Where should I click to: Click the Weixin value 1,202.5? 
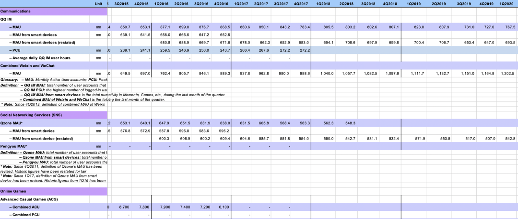(509, 74)
